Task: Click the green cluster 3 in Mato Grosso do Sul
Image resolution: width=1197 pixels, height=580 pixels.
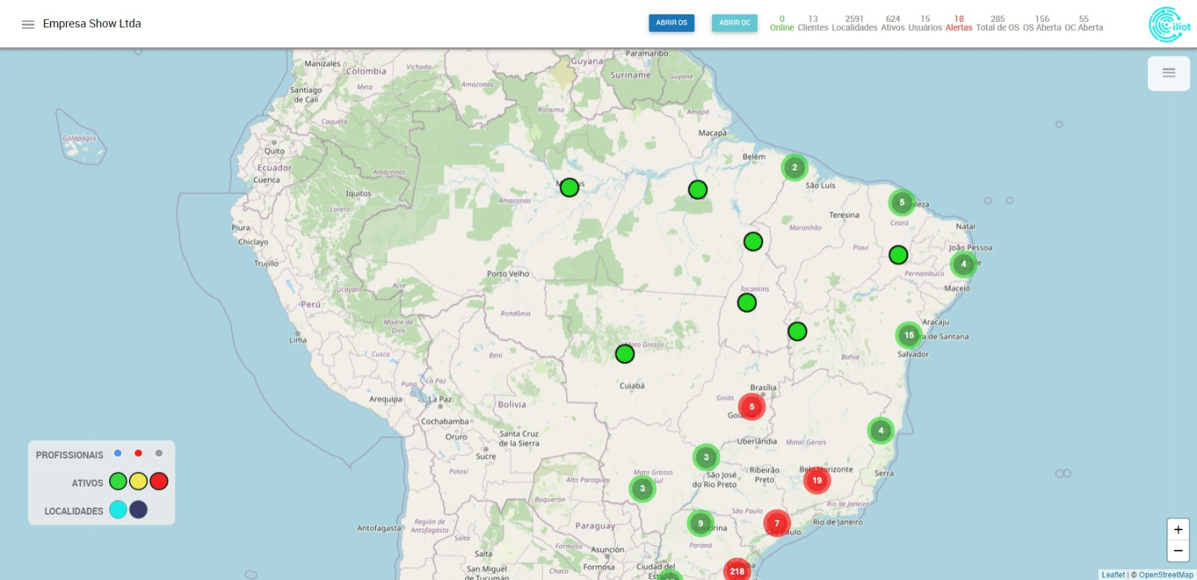Action: click(x=642, y=489)
